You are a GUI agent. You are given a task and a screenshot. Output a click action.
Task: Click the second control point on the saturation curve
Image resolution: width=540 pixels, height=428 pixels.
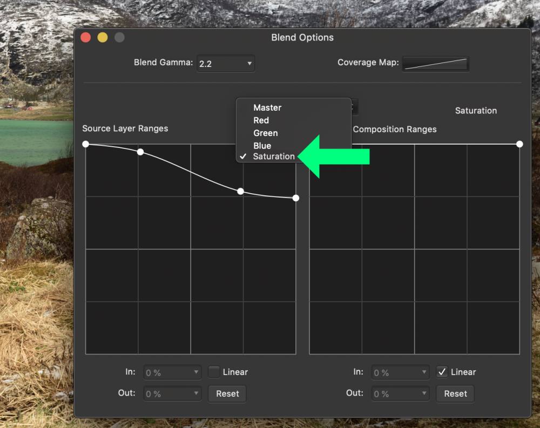coord(140,152)
